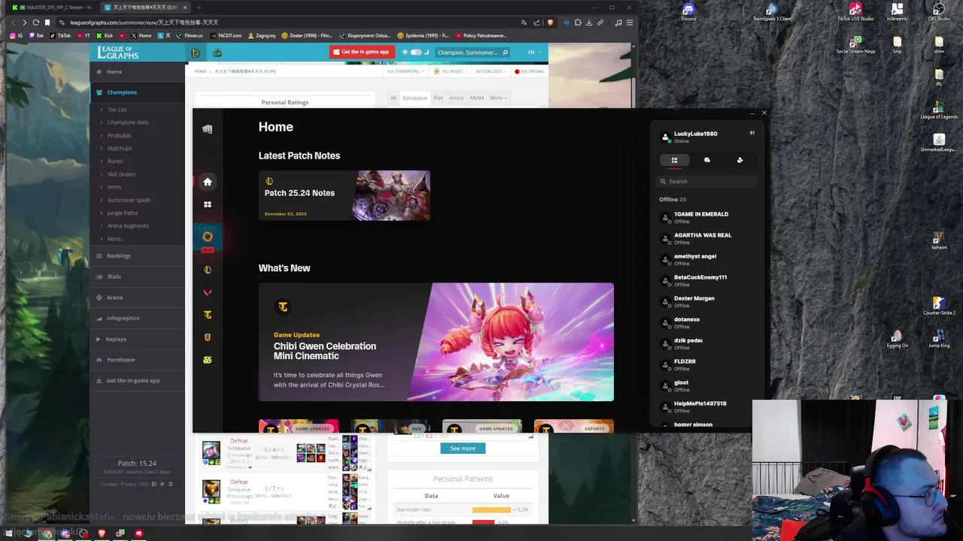Open Tier List in Champions submenu

[x=117, y=110]
